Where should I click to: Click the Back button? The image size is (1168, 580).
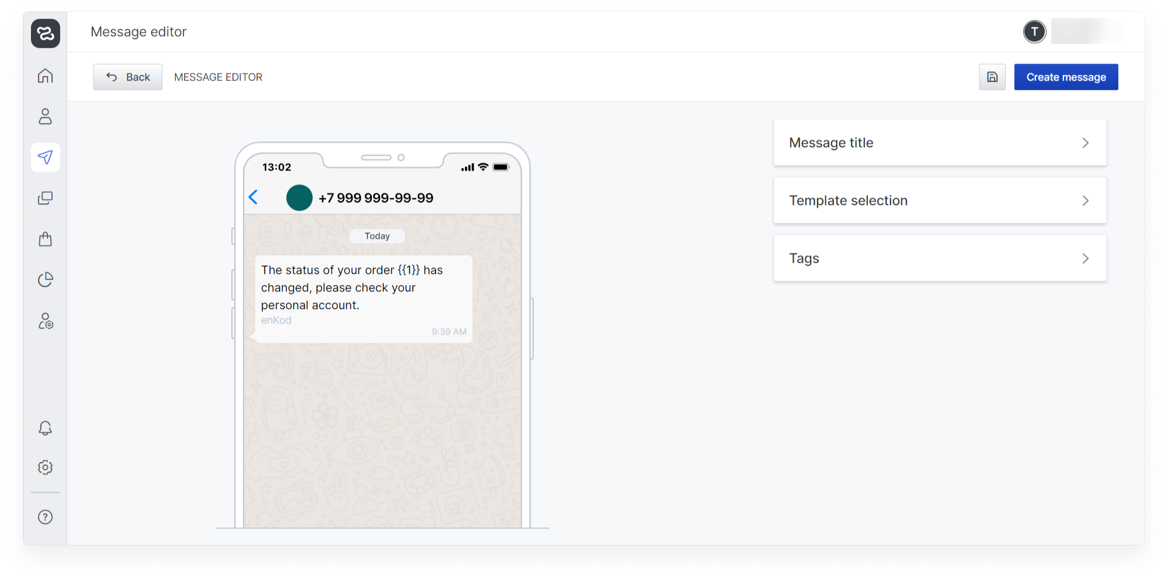coord(128,77)
